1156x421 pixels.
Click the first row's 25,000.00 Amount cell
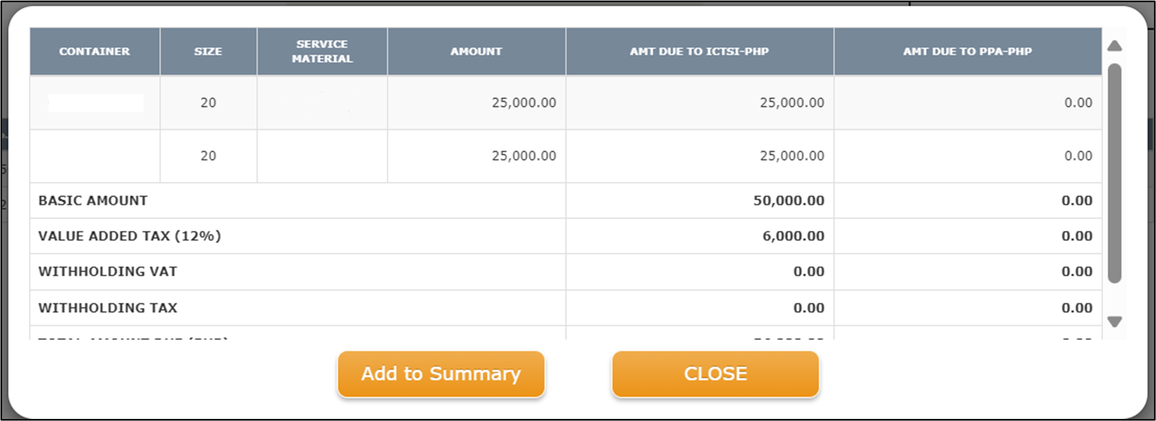(524, 102)
